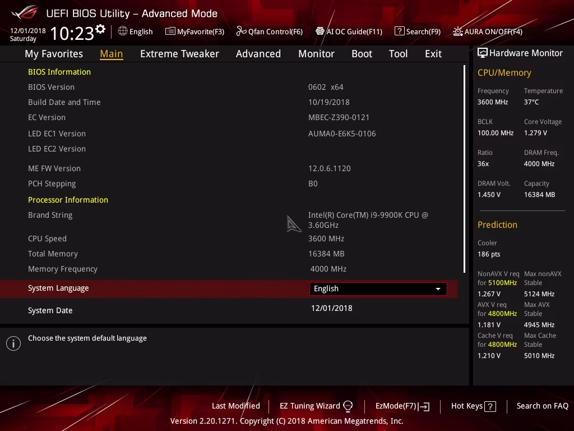This screenshot has width=574, height=431.
Task: Click the 37°C temperature reading
Action: point(531,102)
